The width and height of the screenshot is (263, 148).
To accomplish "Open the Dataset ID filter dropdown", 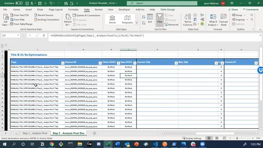I will click(100, 63).
